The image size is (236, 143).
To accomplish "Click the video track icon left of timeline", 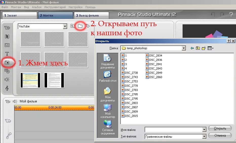I will (8, 120).
